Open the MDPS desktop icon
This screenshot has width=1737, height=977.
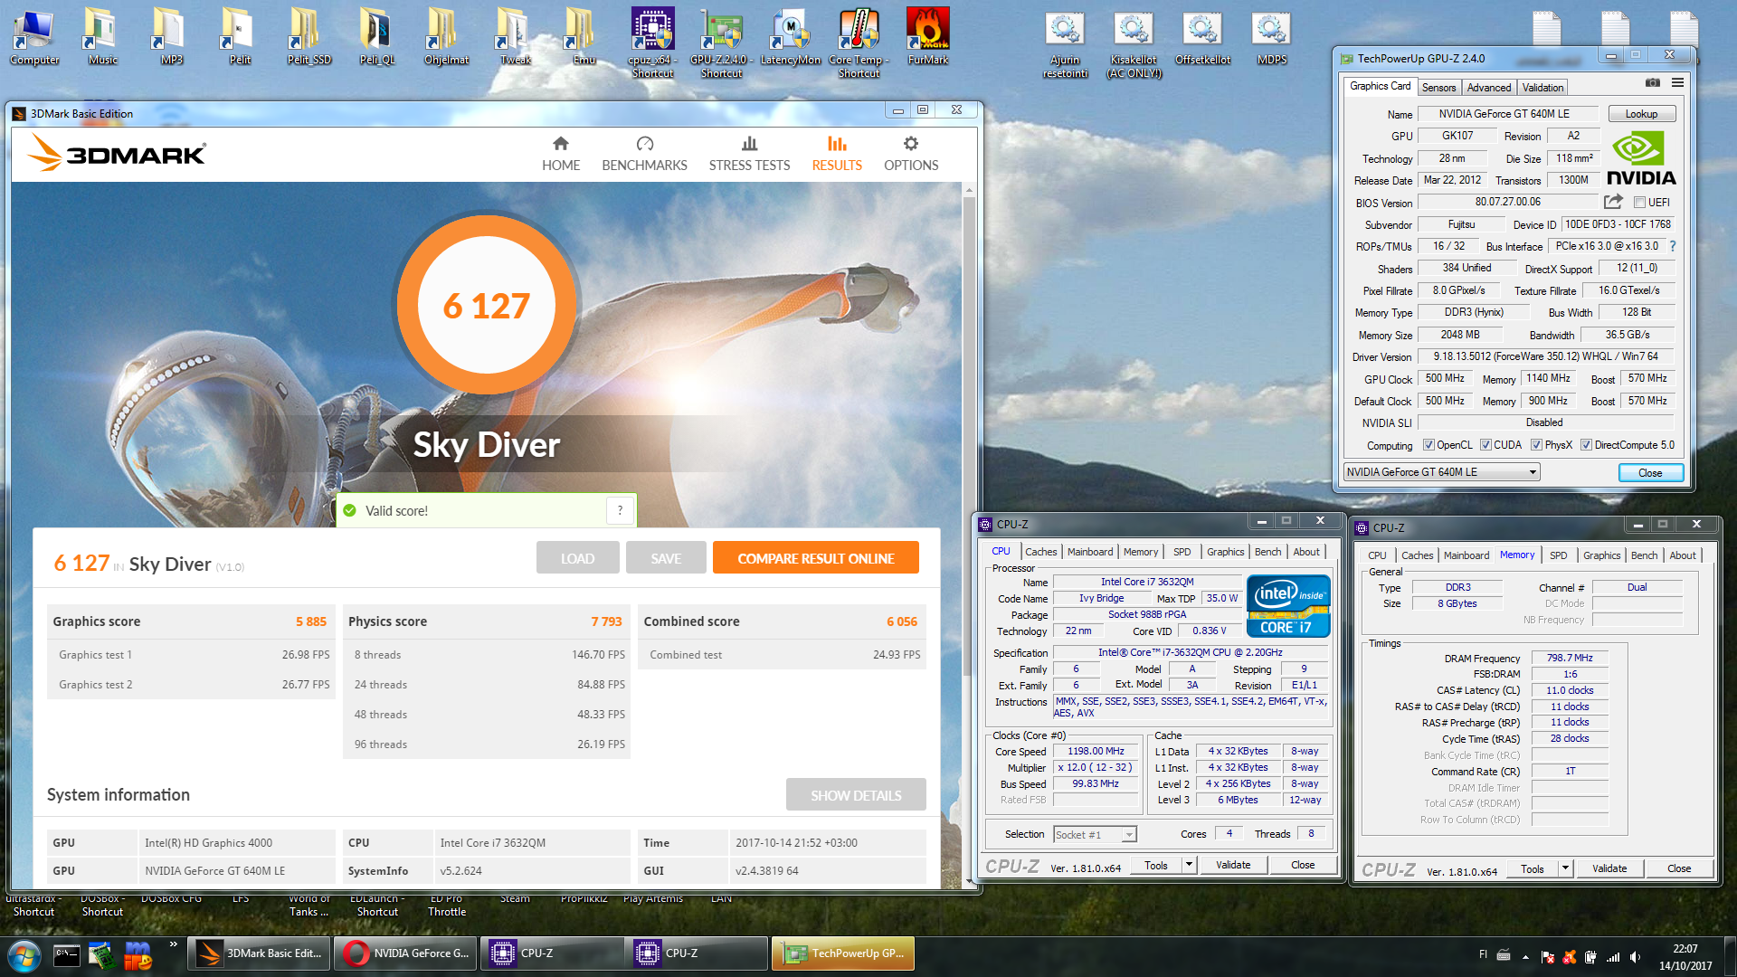tap(1271, 38)
